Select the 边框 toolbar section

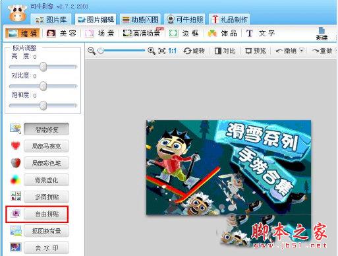[184, 34]
